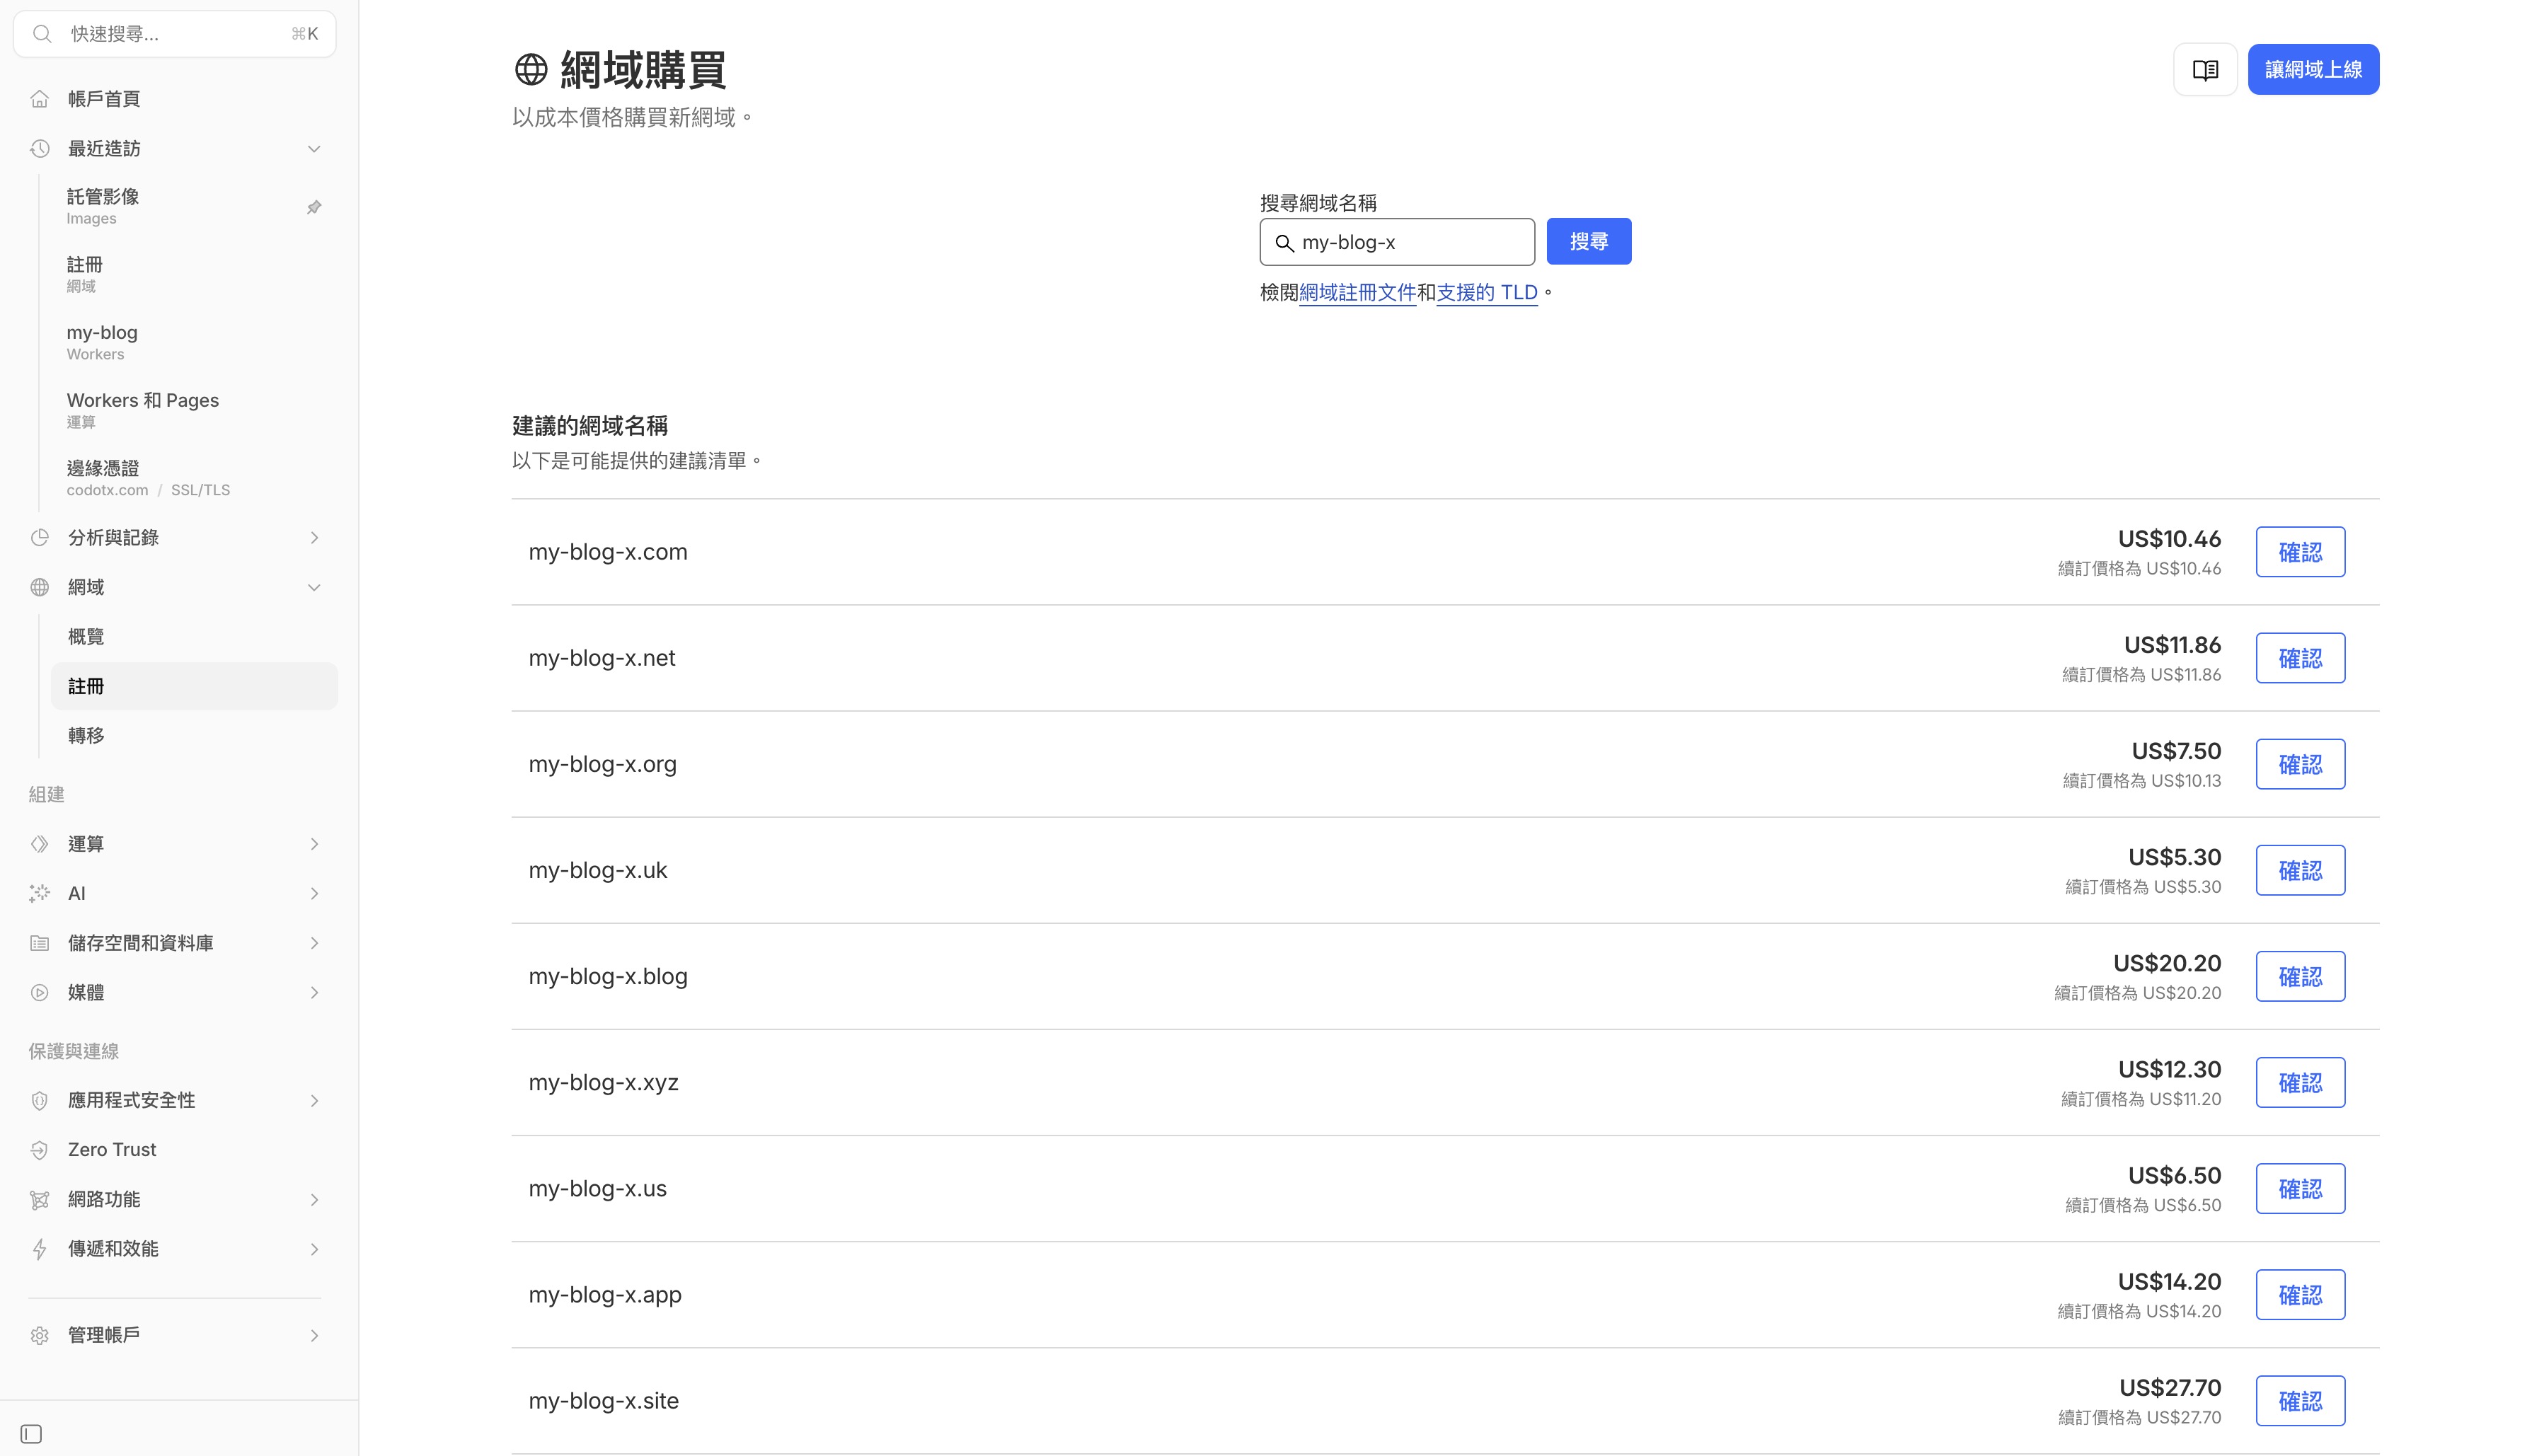This screenshot has width=2532, height=1456.
Task: Click the 網域 globe icon in sidebar
Action: click(39, 587)
